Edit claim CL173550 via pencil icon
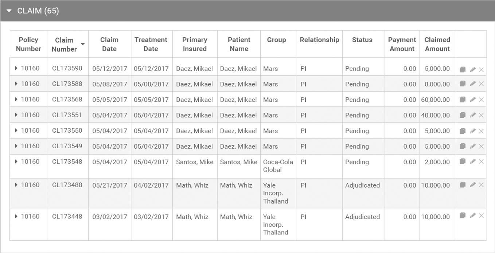 point(473,131)
